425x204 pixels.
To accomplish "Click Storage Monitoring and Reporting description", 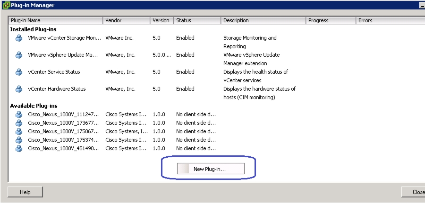I will (x=250, y=42).
